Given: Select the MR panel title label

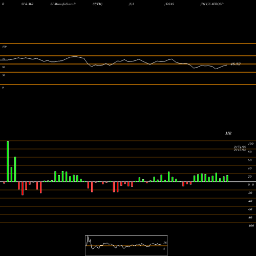Looking at the screenshot, I should [x=228, y=133].
